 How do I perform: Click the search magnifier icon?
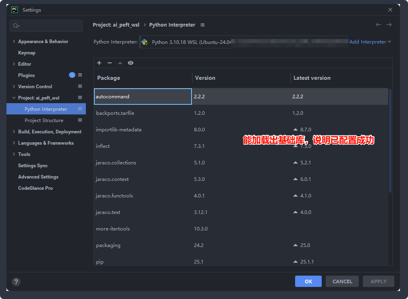click(x=16, y=26)
